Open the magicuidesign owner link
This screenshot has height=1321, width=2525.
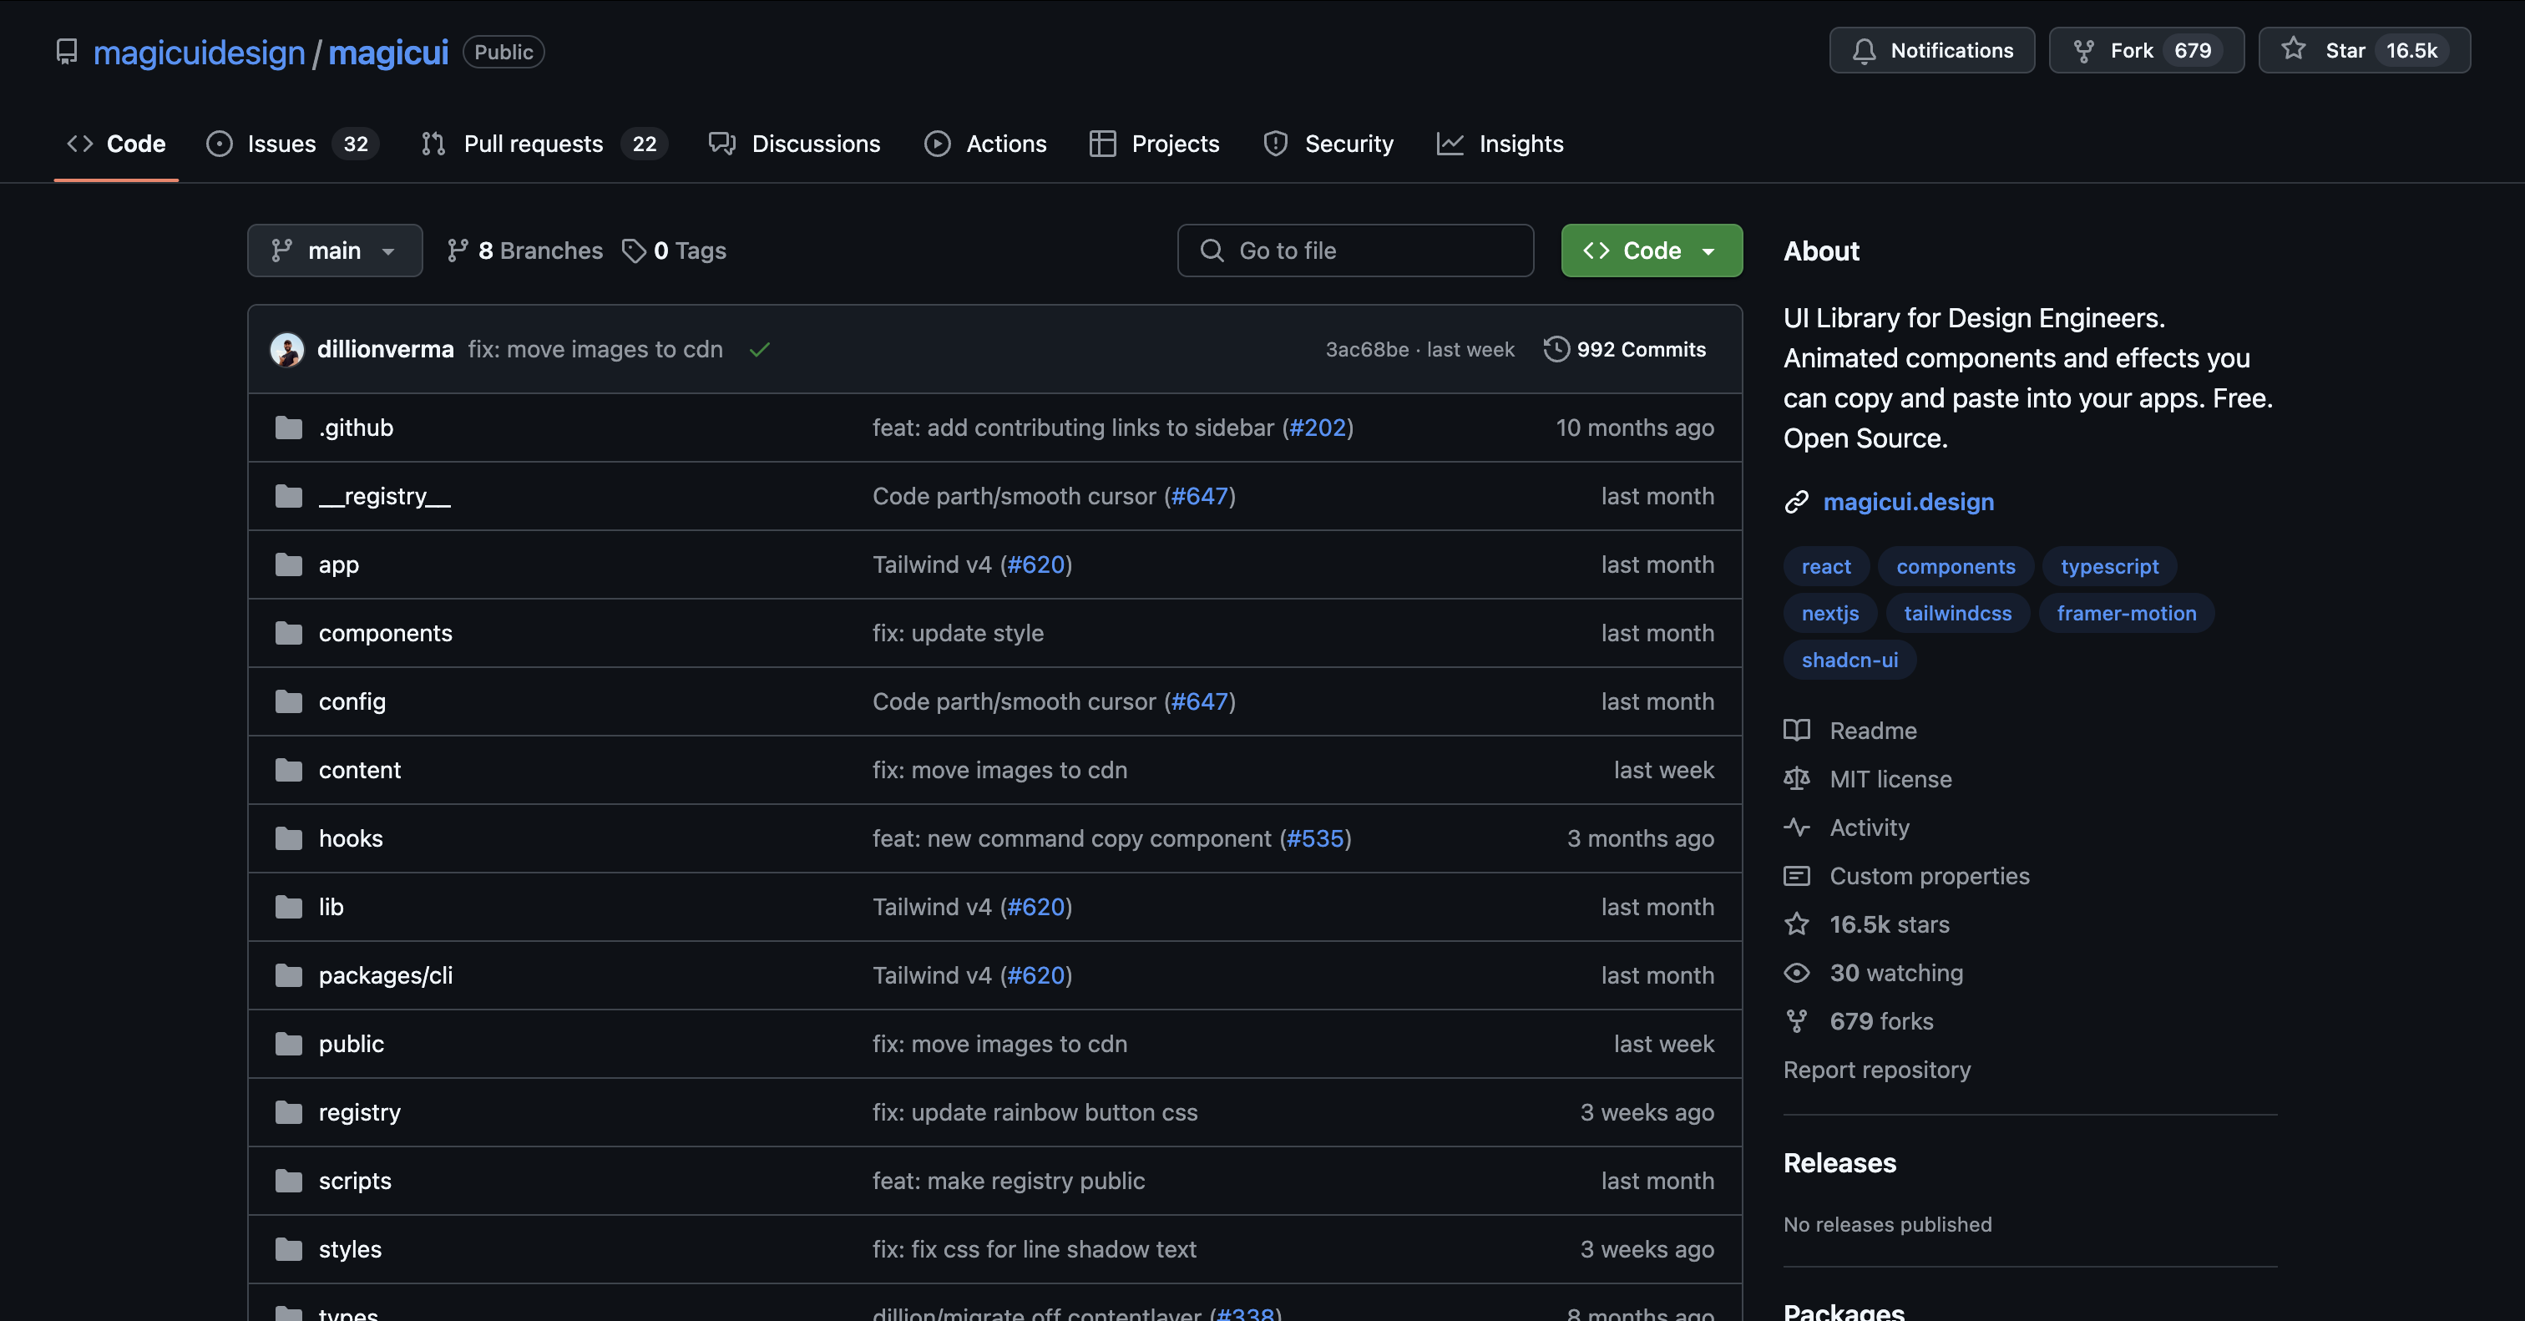(199, 52)
